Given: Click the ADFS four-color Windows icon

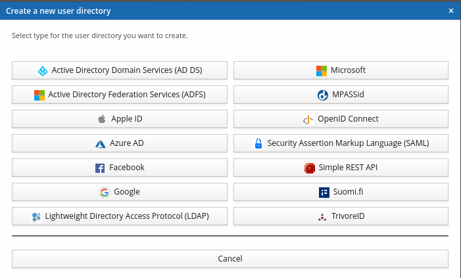Looking at the screenshot, I should pyautogui.click(x=39, y=95).
